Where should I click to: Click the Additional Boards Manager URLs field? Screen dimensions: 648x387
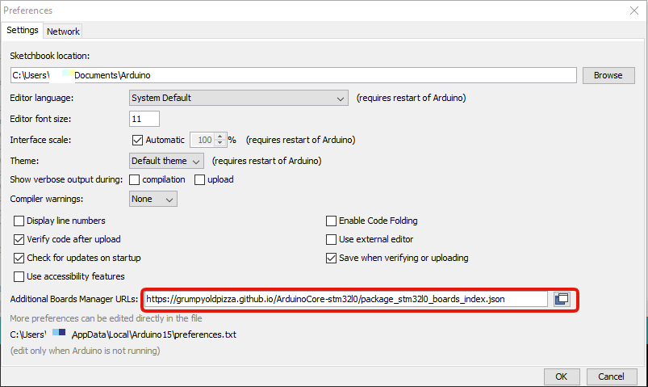(345, 299)
